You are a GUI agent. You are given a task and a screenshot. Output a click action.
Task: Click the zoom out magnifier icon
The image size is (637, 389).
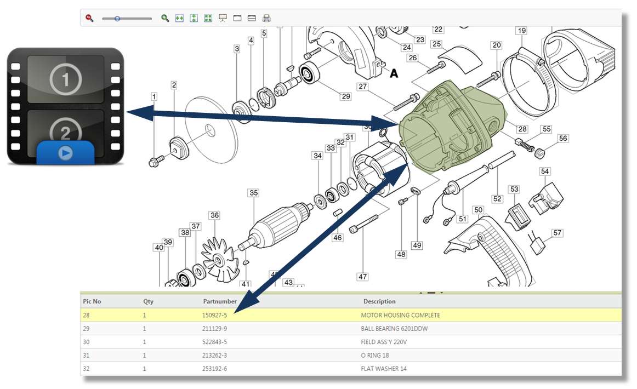click(89, 18)
